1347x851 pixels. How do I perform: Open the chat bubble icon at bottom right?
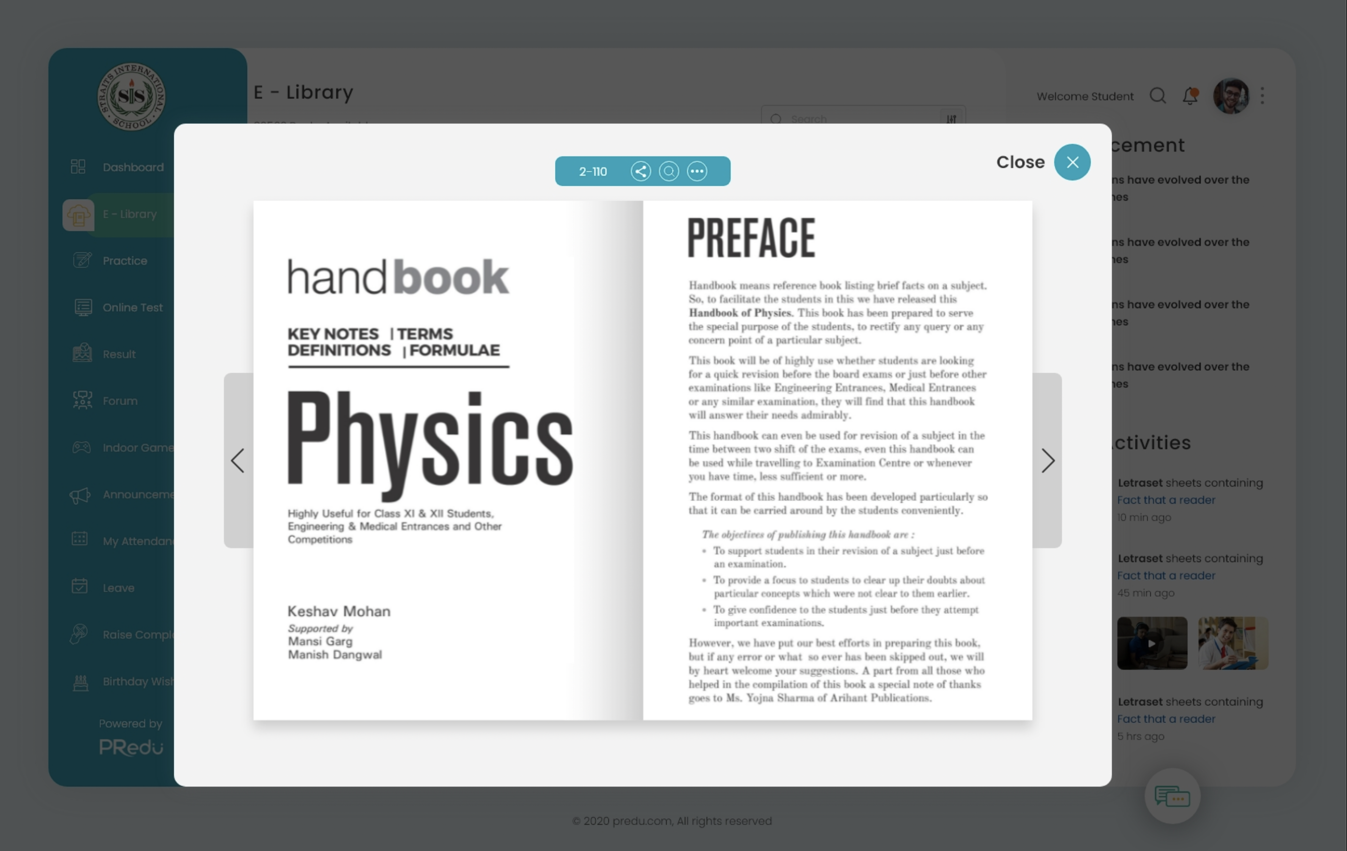(x=1172, y=796)
